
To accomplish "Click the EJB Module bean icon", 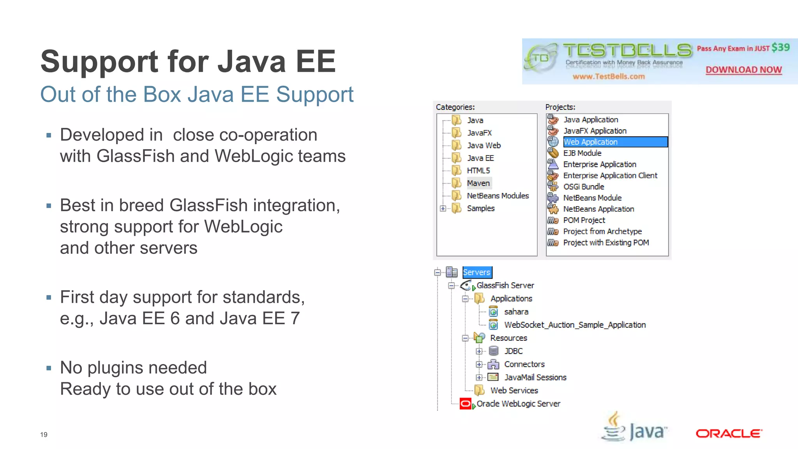I will (x=553, y=153).
